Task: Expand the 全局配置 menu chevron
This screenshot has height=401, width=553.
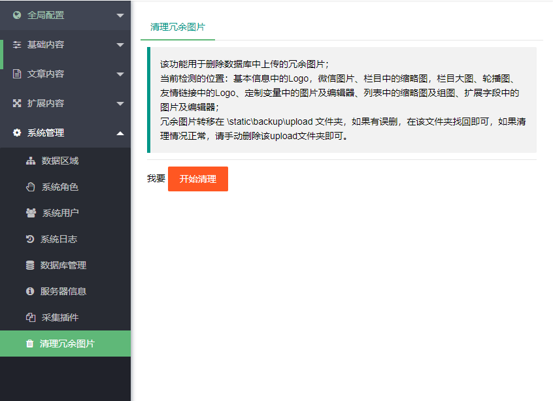Action: click(119, 14)
